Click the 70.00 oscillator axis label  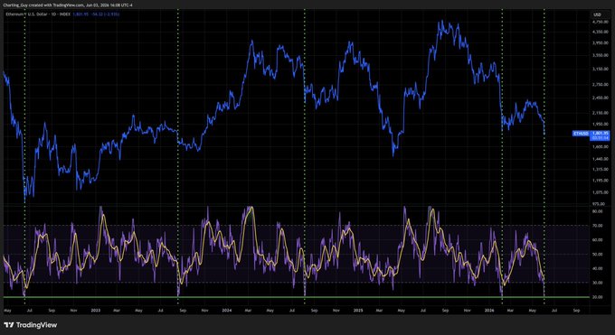[598, 226]
